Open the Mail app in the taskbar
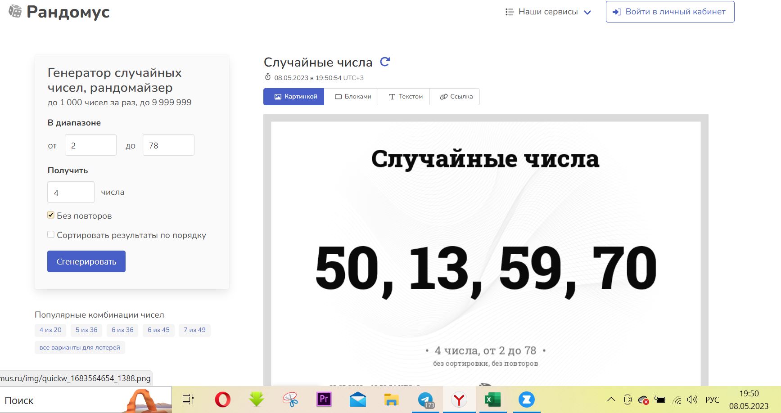Viewport: 781px width, 413px height. click(358, 400)
